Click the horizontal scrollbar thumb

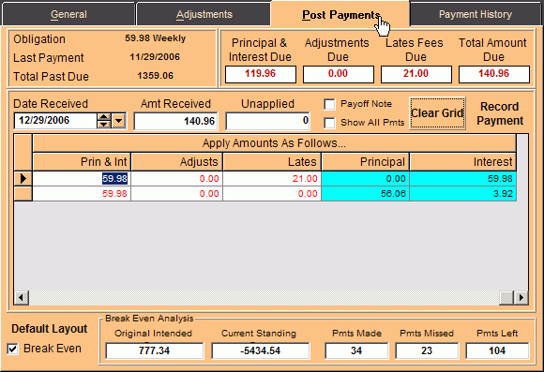tap(506, 297)
